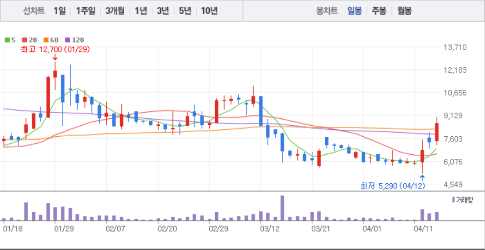Open the 3년 line chart view
Viewport: 485px width, 250px height.
(x=163, y=11)
